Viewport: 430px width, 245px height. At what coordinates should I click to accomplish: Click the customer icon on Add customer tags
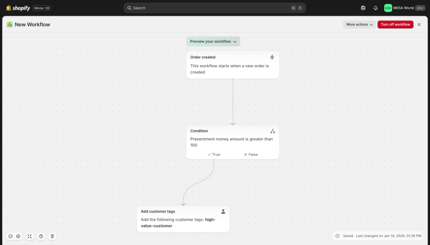(x=224, y=211)
